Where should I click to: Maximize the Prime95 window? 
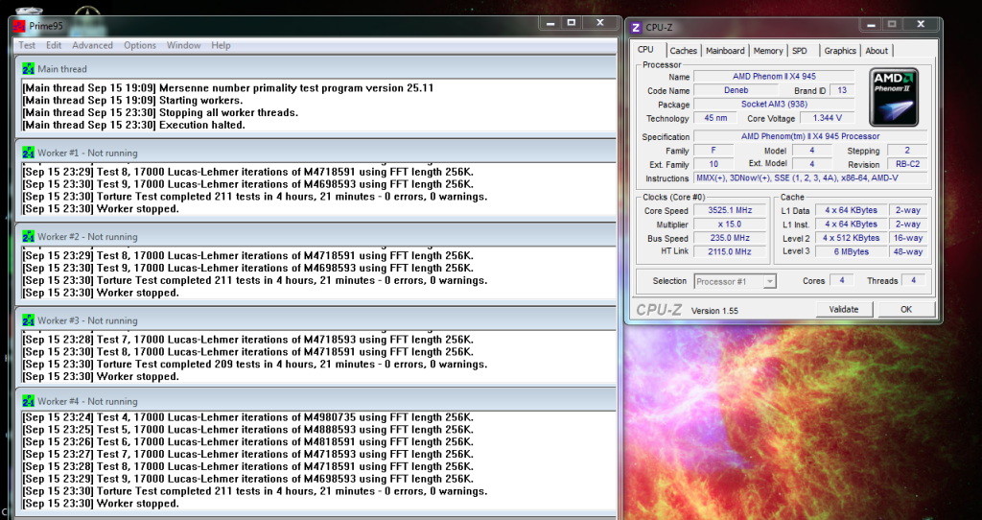tap(572, 23)
